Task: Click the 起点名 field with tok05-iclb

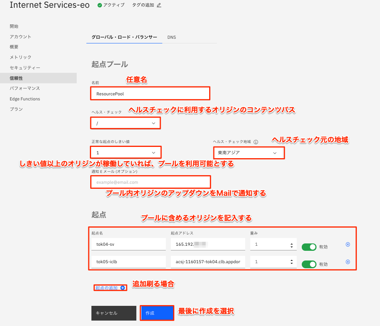Action: [129, 262]
